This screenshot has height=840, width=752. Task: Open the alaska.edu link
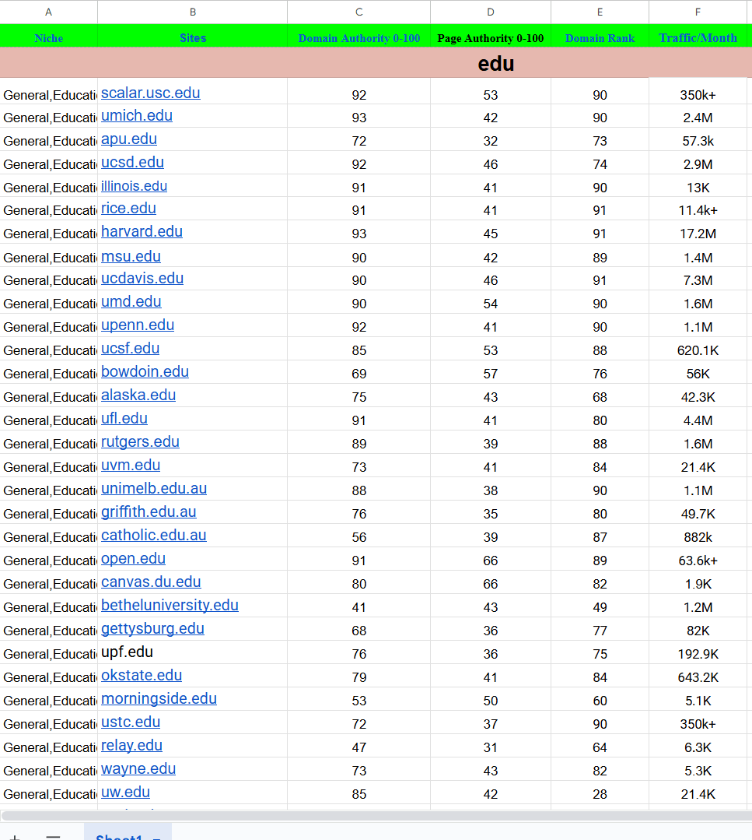[138, 395]
